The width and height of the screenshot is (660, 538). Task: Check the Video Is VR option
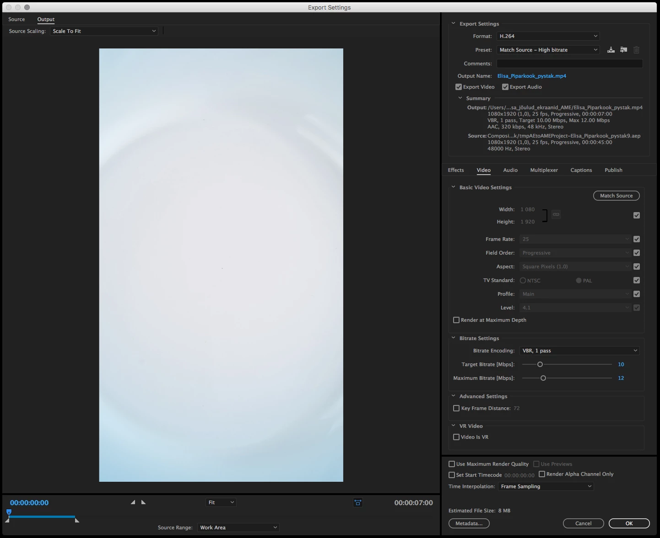click(x=456, y=437)
